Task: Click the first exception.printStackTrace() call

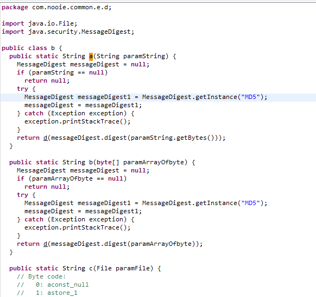Action: point(78,121)
